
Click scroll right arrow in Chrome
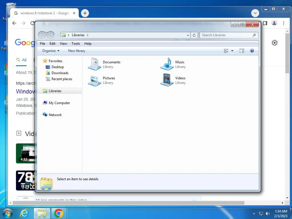pos(282,203)
